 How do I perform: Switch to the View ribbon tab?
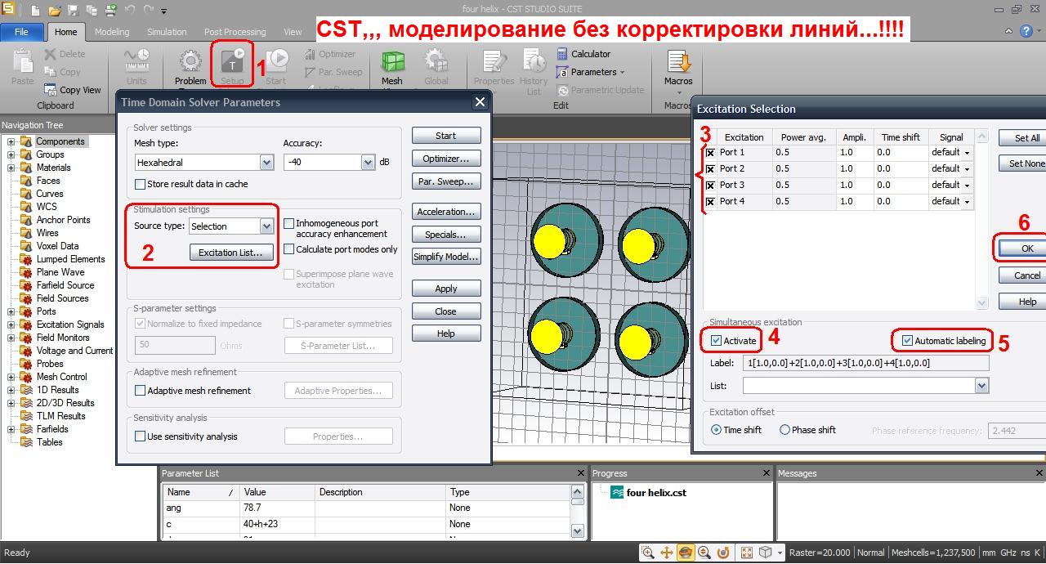[293, 32]
